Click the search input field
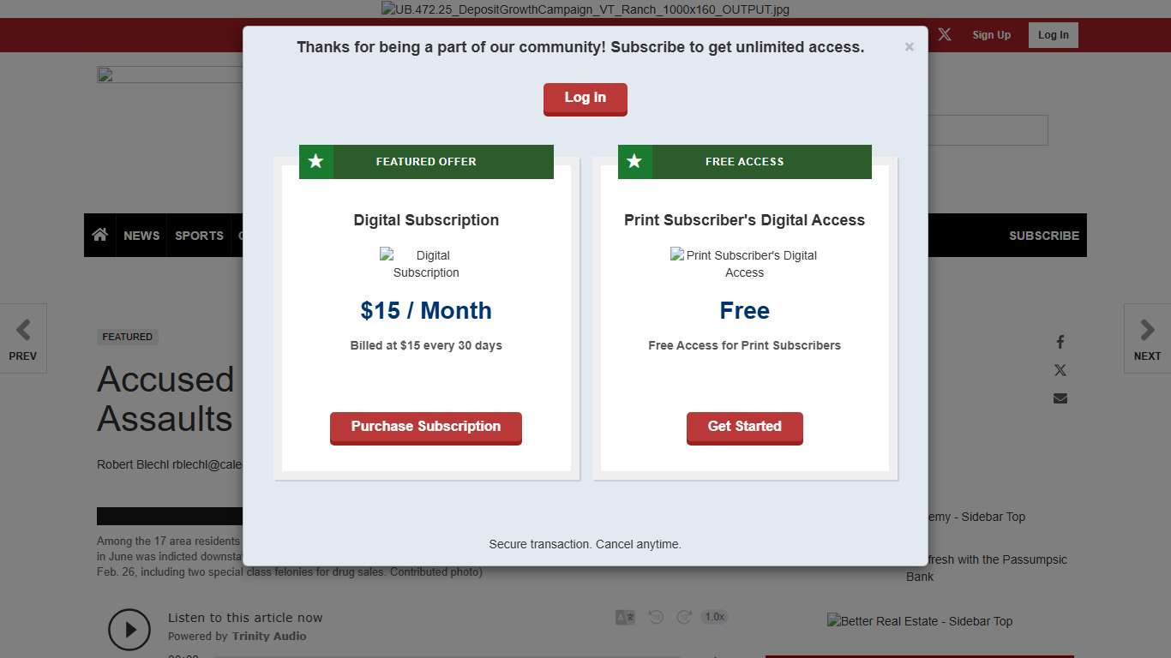The width and height of the screenshot is (1171, 658). click(988, 130)
